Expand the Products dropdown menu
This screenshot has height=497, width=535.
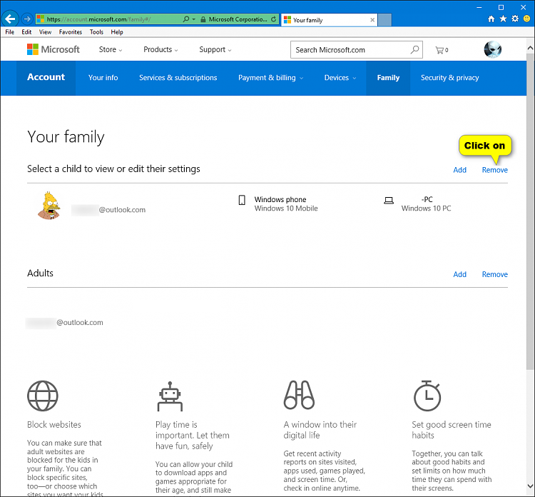coord(160,50)
